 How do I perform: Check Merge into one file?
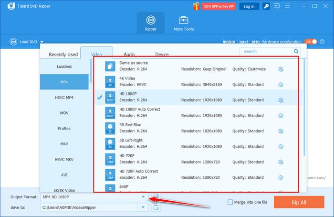[230, 202]
